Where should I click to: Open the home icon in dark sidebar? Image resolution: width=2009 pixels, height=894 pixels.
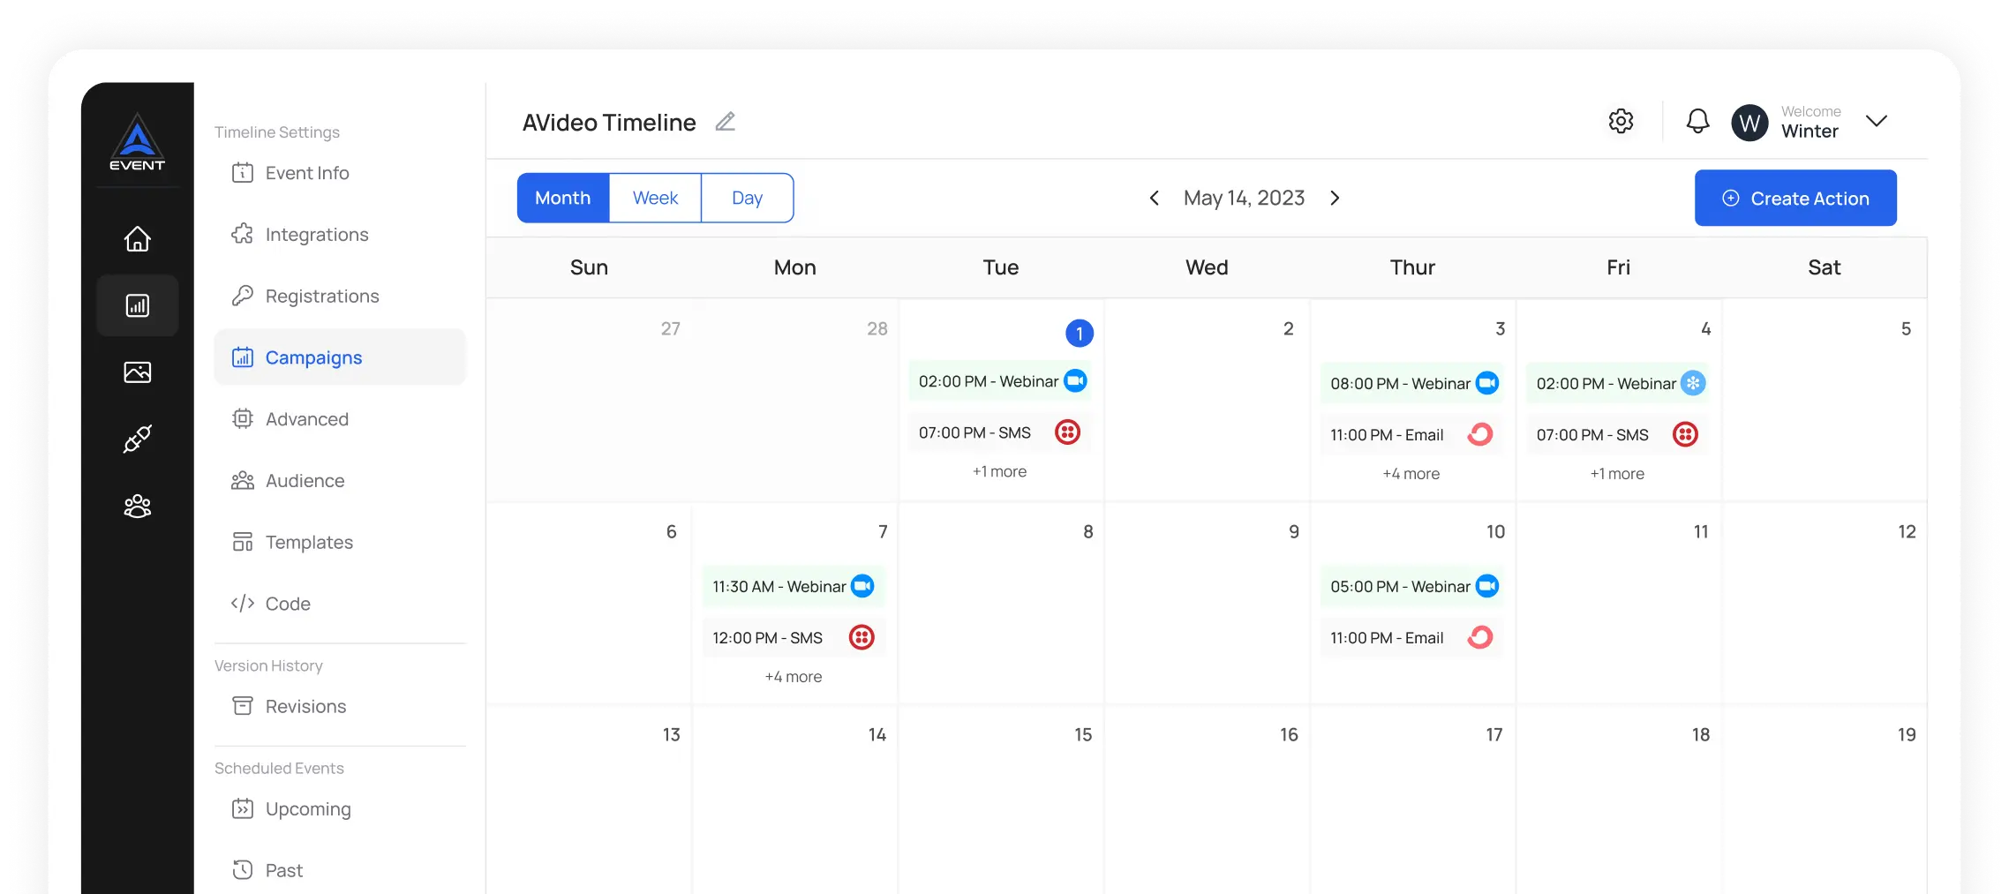(x=137, y=239)
